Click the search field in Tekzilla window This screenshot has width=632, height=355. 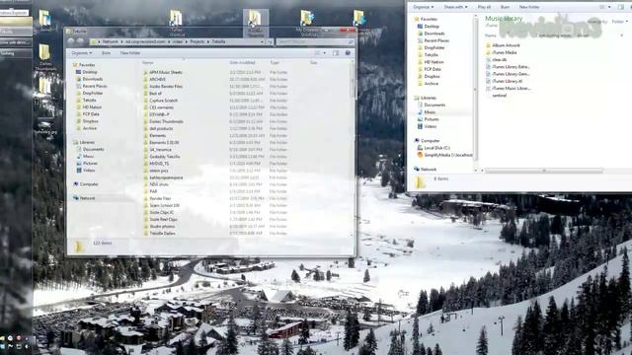point(315,41)
